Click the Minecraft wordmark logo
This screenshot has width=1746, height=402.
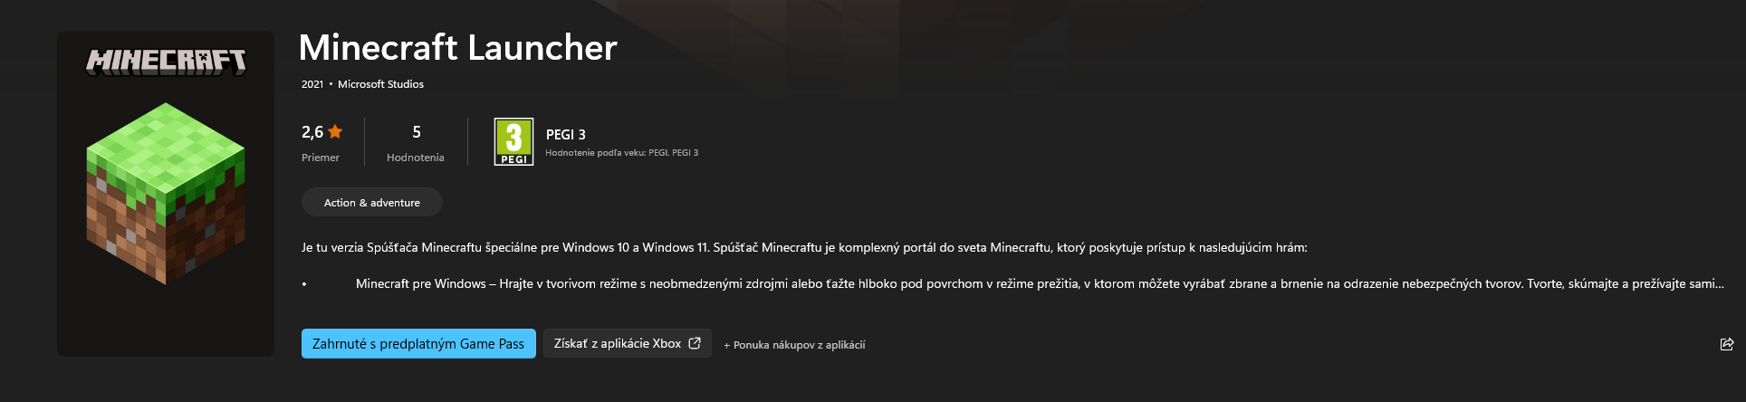[166, 62]
